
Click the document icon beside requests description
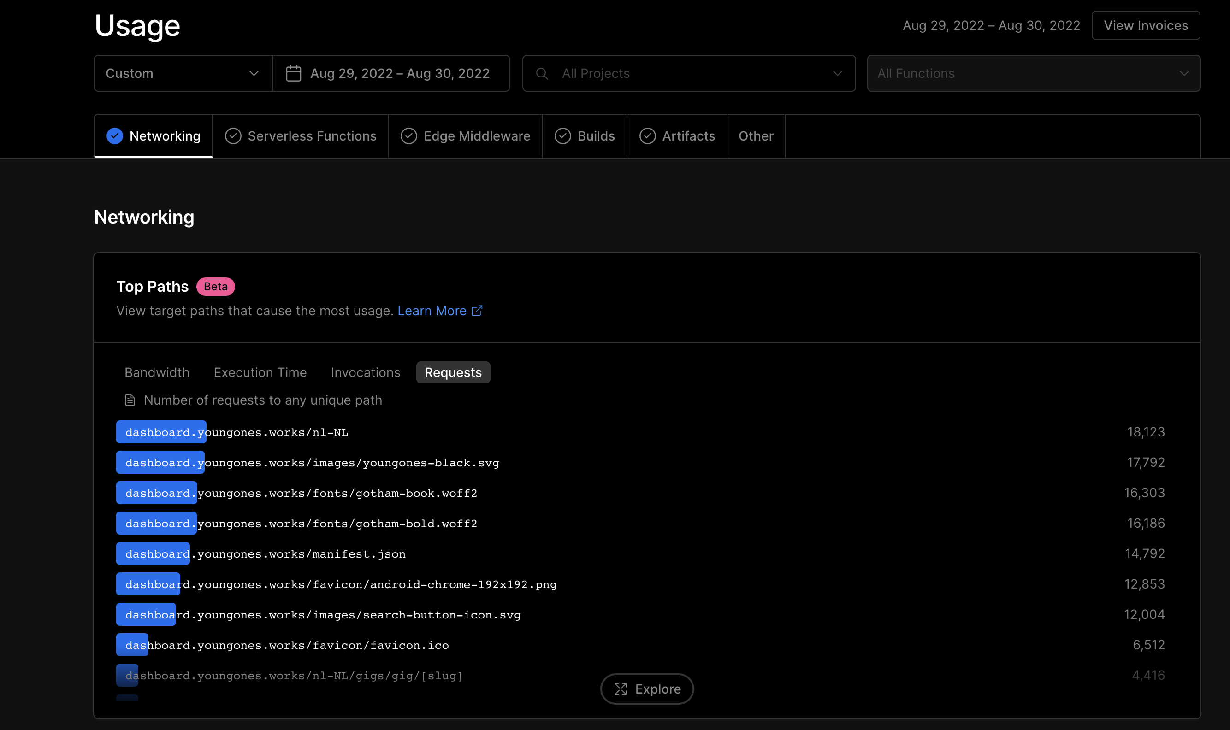click(130, 400)
